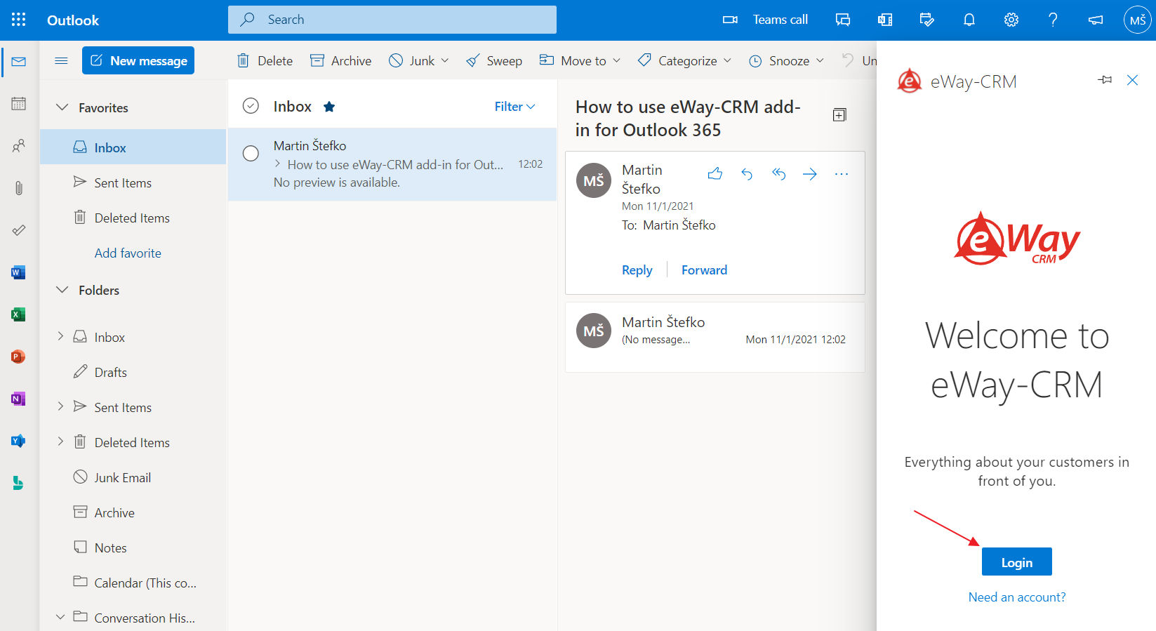This screenshot has height=631, width=1156.
Task: Open notifications bell
Action: pos(969,20)
